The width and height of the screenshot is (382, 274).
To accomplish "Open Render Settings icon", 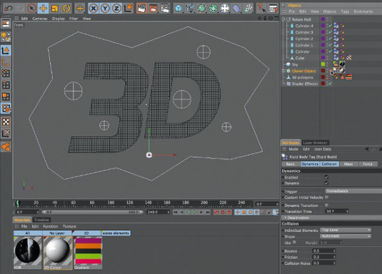I will point(165,9).
